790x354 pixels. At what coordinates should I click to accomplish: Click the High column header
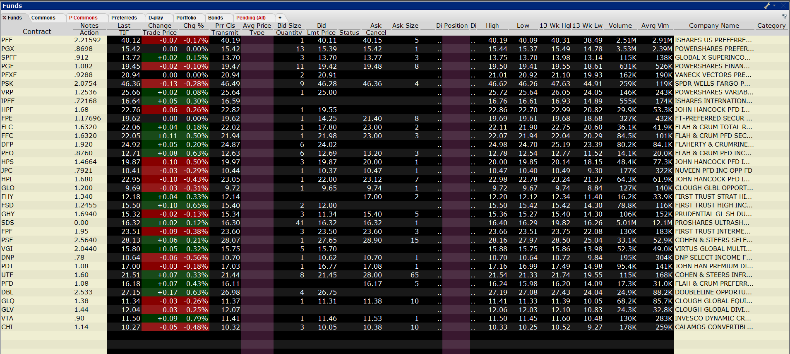click(492, 26)
